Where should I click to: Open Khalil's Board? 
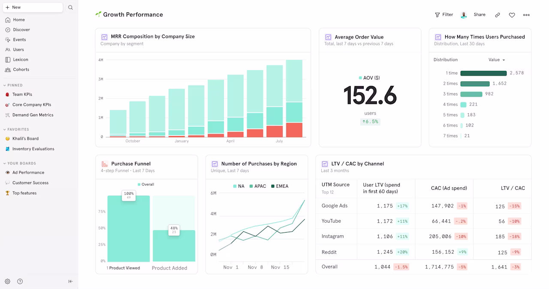25,139
